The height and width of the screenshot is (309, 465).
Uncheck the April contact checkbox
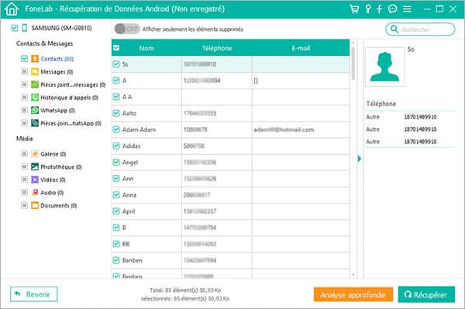(116, 211)
